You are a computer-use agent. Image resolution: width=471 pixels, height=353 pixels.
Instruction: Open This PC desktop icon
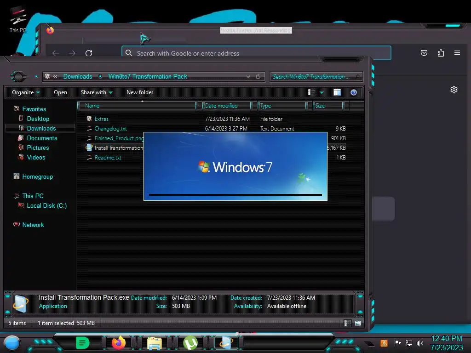(18, 19)
